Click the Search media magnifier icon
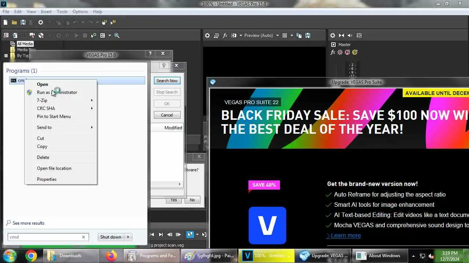This screenshot has width=469, height=263. 117,35
